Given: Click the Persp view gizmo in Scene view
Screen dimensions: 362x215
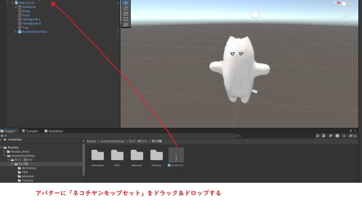Looking at the screenshot, I should pos(344,5).
